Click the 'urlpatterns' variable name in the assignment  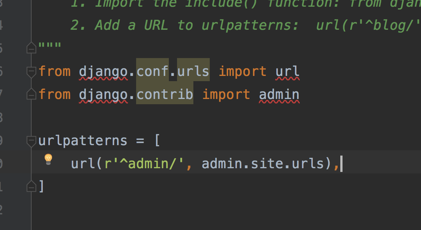coord(83,141)
